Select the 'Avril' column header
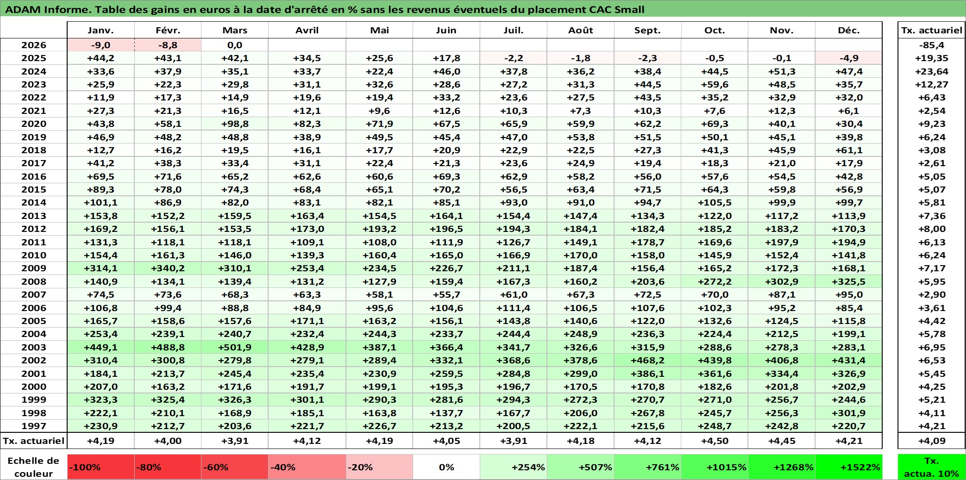This screenshot has height=480, width=966. [307, 30]
